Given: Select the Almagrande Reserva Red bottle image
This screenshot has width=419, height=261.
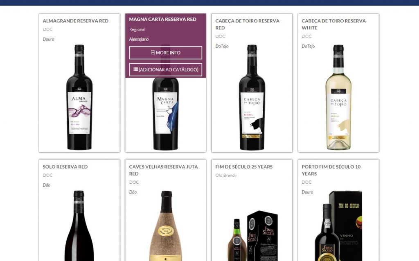Looking at the screenshot, I should click(79, 97).
